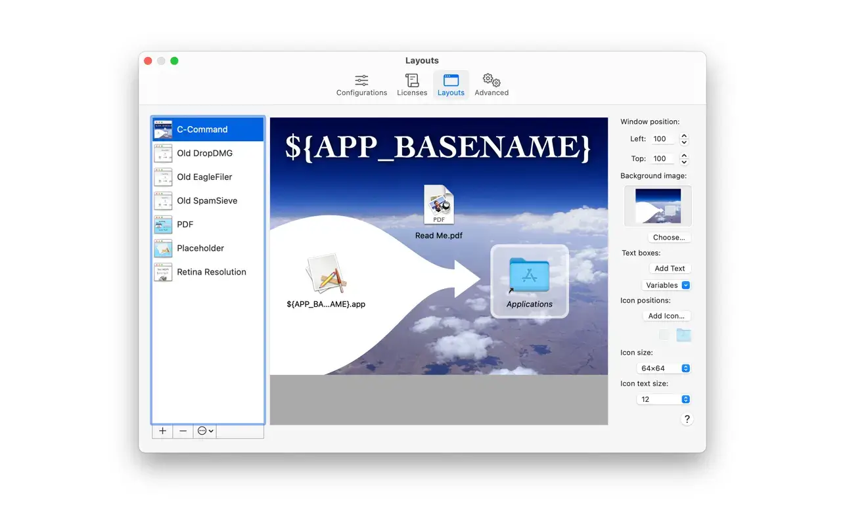Open the Variables dropdown
Viewport: 845px width, 528px height.
666,286
